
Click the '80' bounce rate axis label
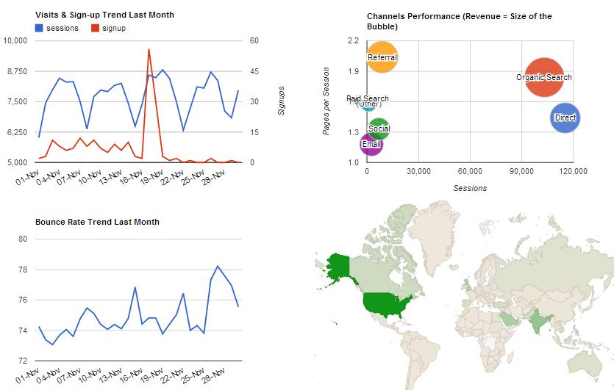(x=23, y=239)
